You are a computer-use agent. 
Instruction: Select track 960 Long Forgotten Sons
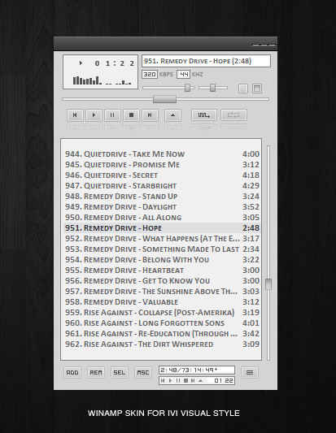click(163, 323)
